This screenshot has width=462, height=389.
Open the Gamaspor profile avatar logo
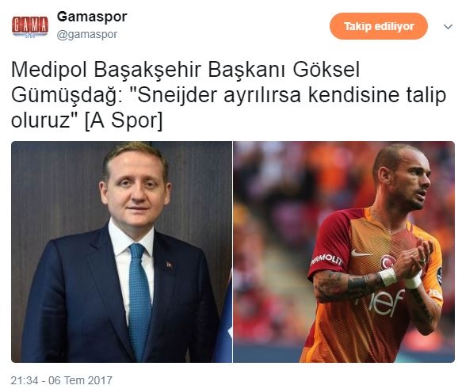pyautogui.click(x=30, y=26)
